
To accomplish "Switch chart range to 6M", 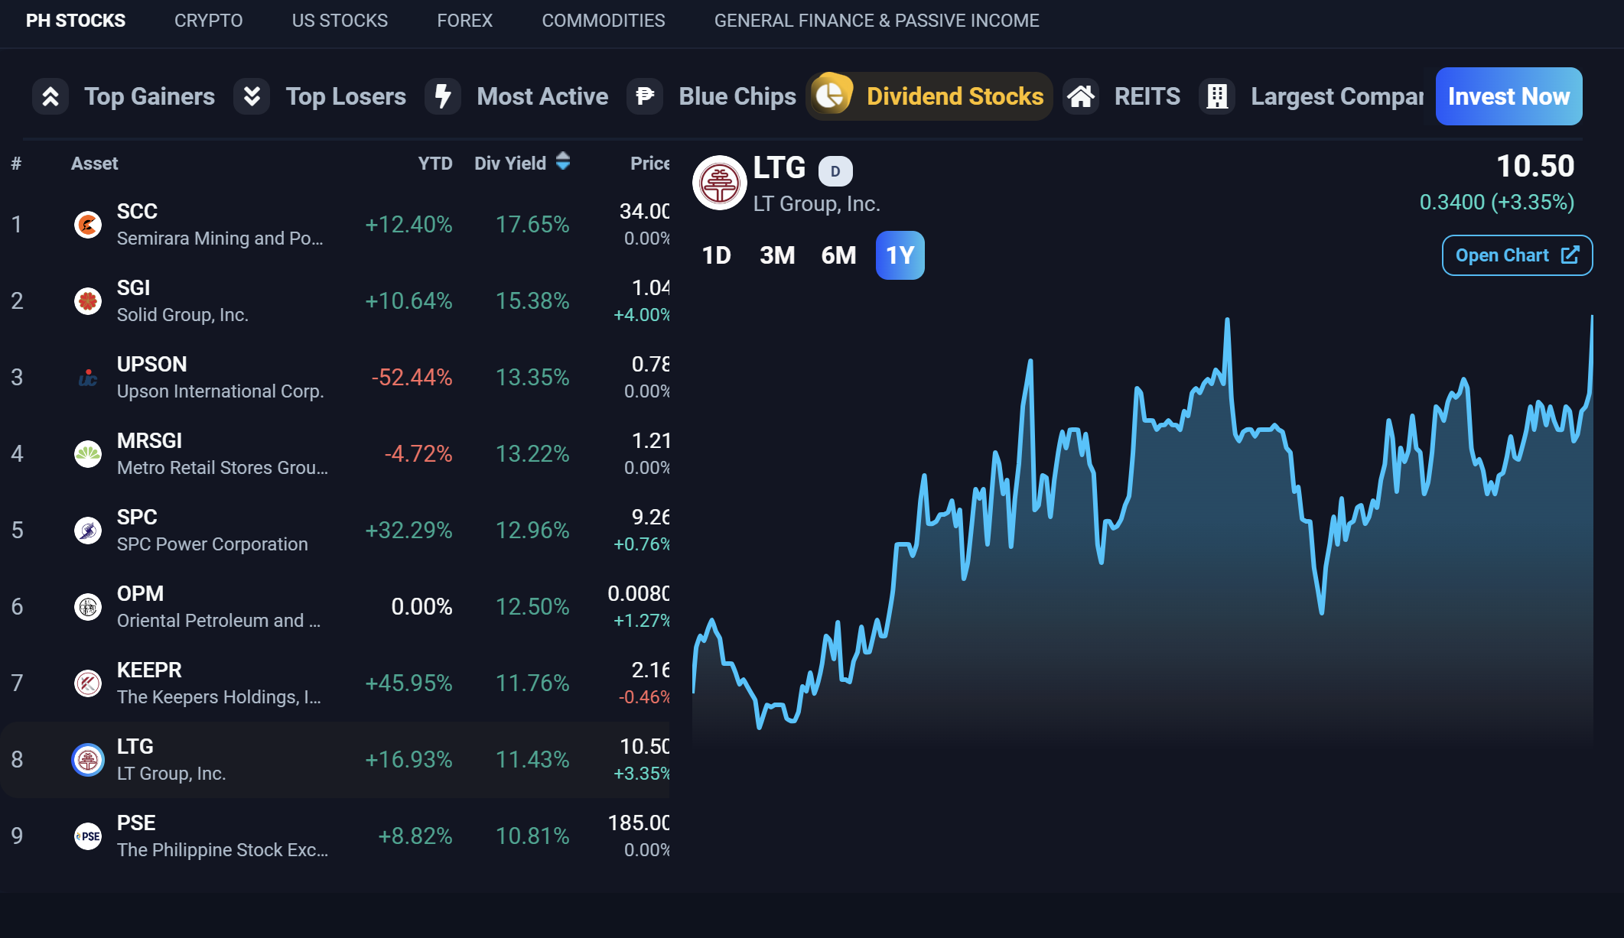I will click(x=838, y=255).
